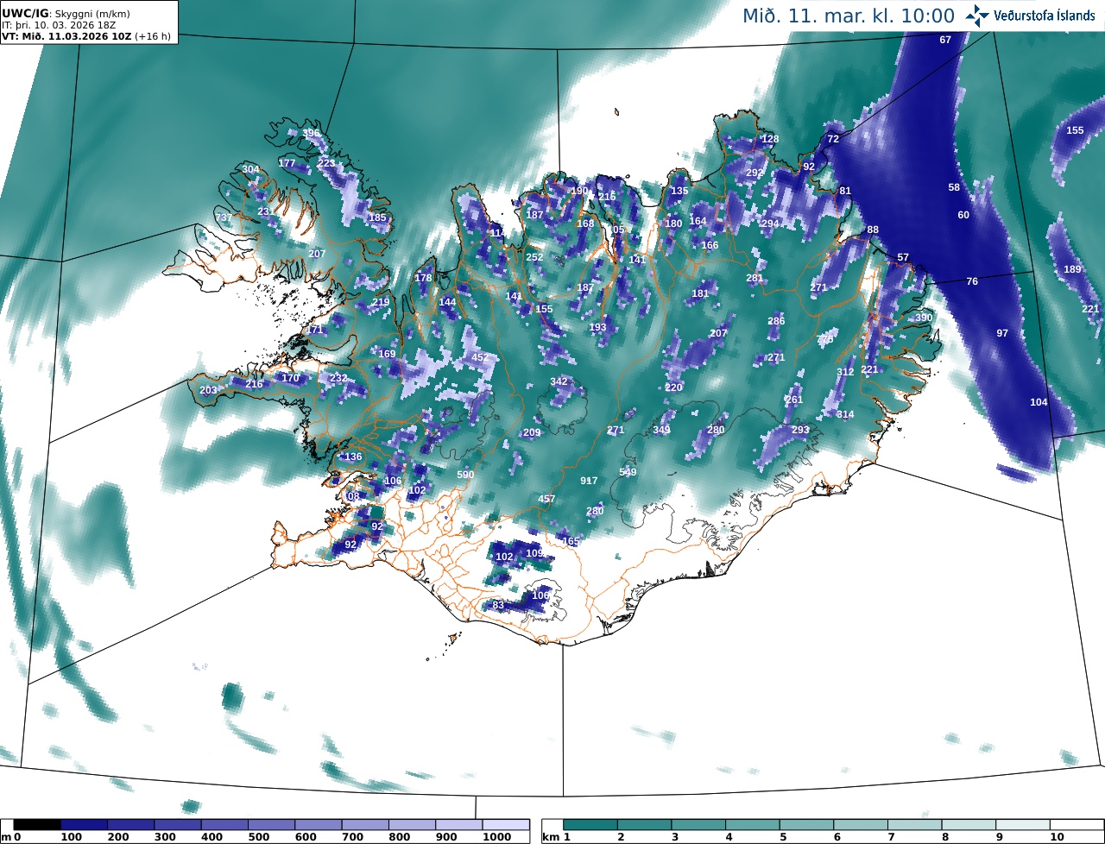Click the km unit label on legend
This screenshot has height=844, width=1105.
click(x=550, y=838)
